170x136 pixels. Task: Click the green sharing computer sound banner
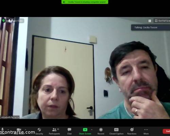point(85,2)
